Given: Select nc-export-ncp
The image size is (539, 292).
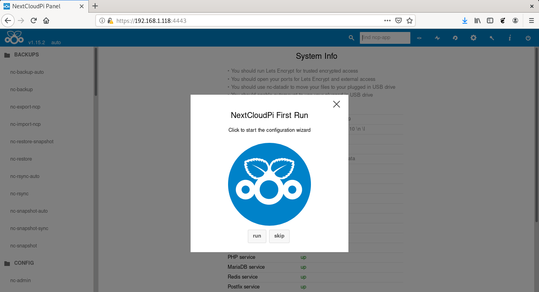Looking at the screenshot, I should click(25, 107).
